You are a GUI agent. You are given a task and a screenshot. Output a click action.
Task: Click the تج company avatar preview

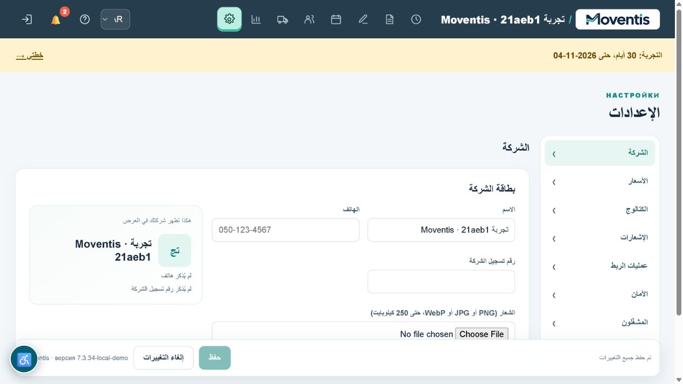tap(174, 250)
